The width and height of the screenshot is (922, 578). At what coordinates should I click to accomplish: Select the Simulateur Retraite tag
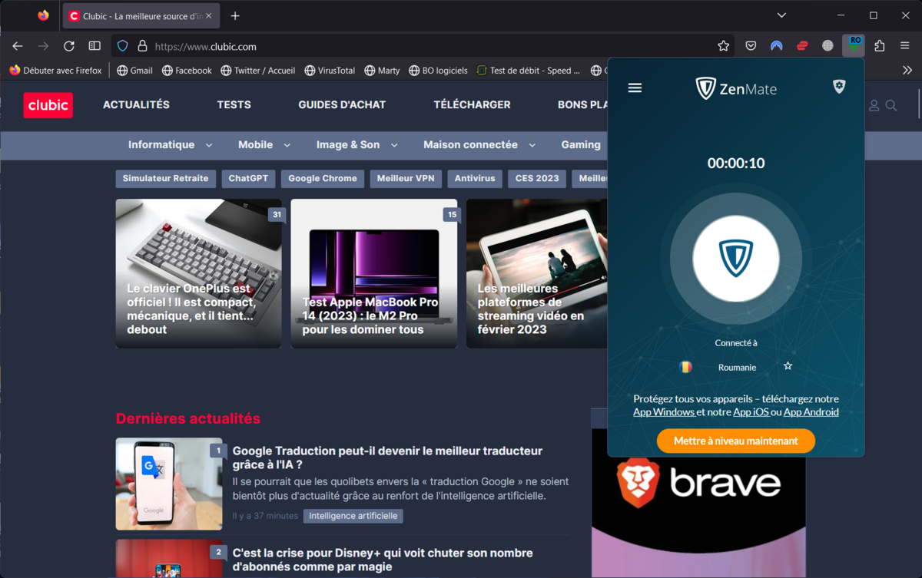click(x=165, y=178)
